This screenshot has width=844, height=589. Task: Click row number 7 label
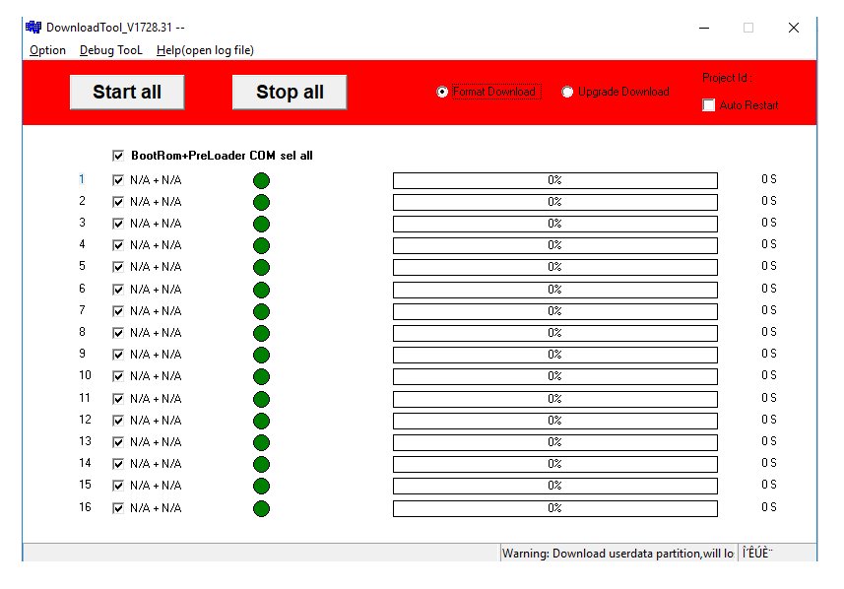82,310
